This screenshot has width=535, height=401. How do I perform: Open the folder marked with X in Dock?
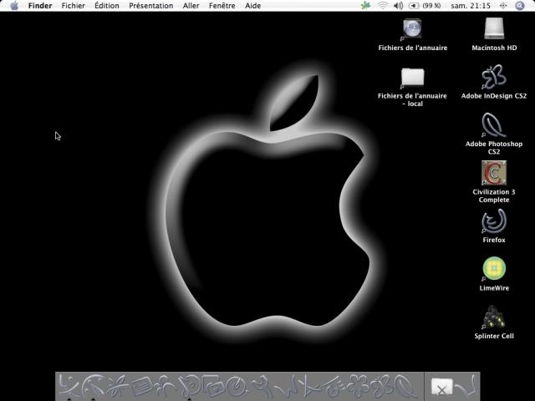(x=441, y=388)
